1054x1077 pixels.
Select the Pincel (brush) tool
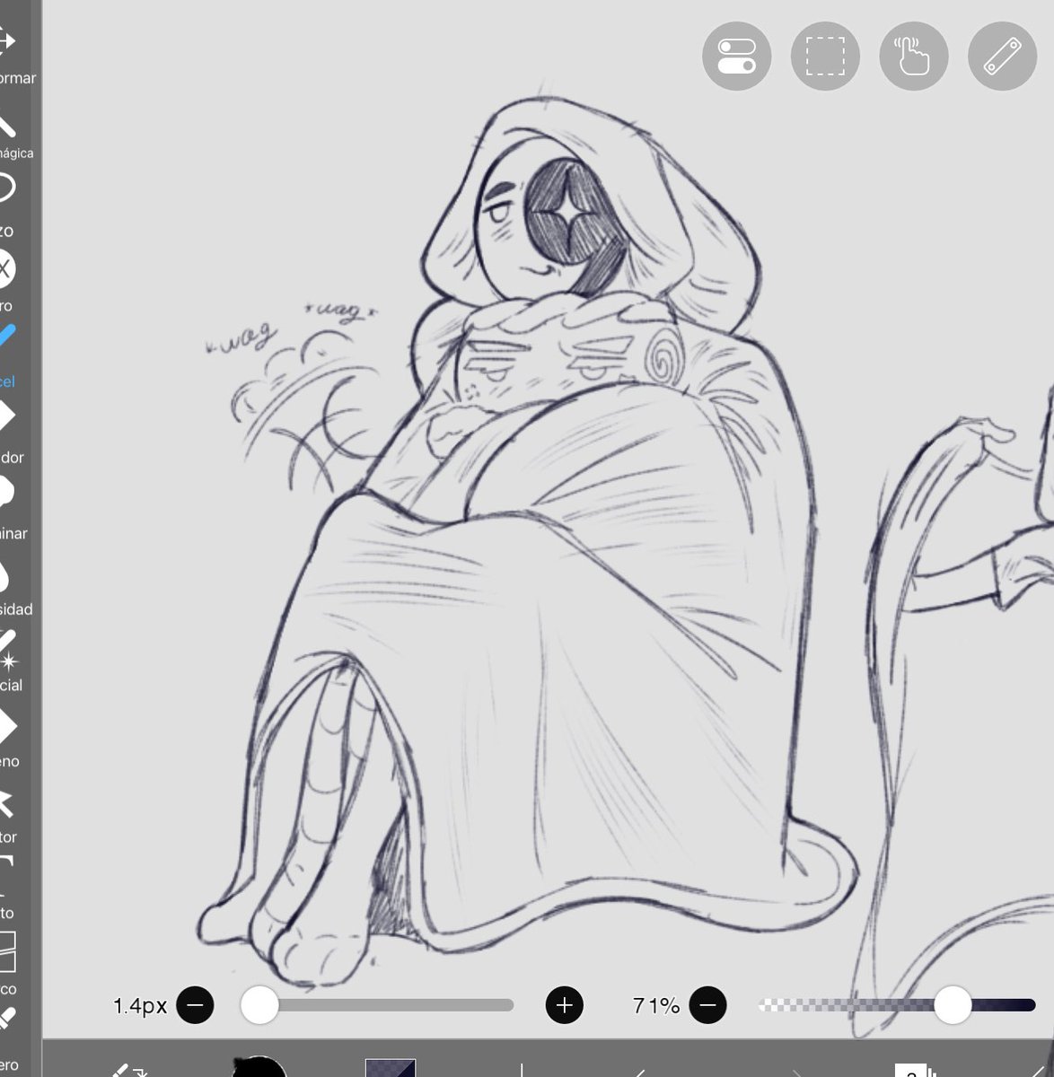(x=7, y=355)
